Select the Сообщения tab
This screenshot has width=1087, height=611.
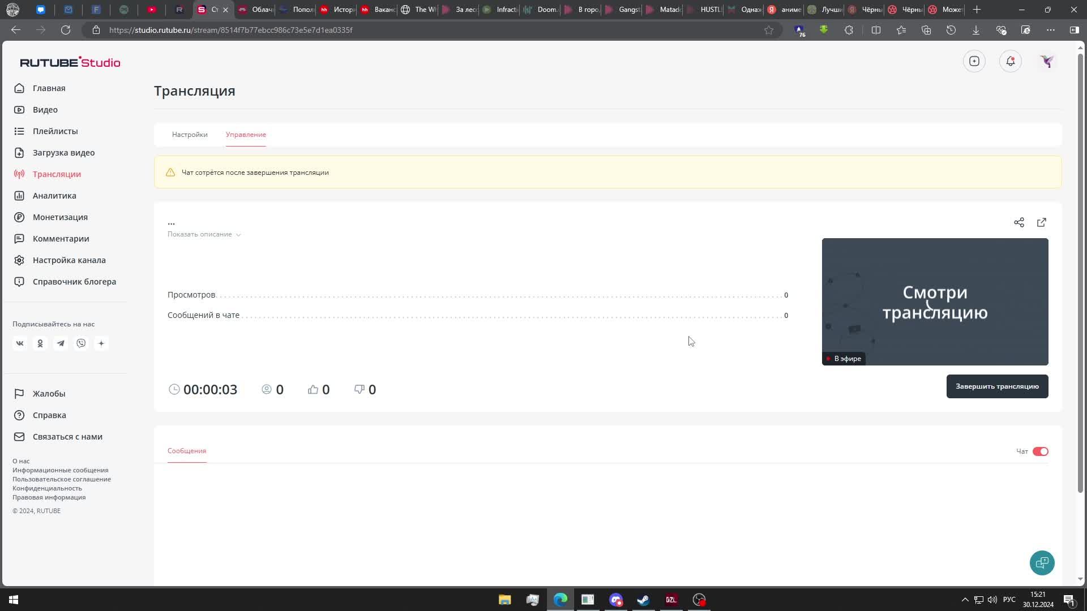[x=187, y=451]
